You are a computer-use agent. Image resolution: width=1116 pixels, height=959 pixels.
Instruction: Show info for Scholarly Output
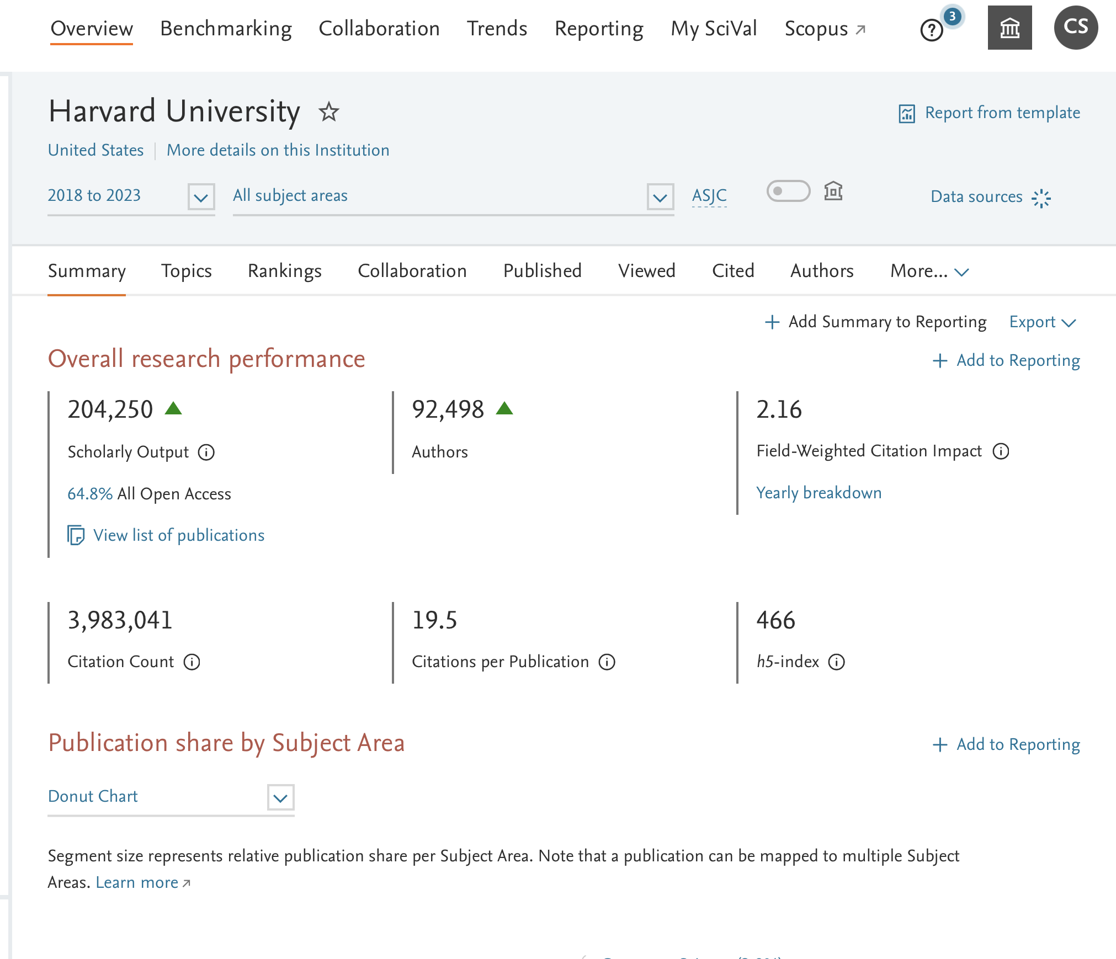(x=206, y=452)
